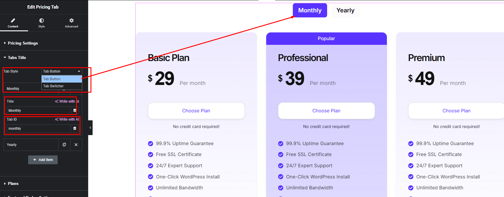Viewport: 504px width, 197px height.
Task: Click Write with AI for Tab ID
Action: [67, 119]
